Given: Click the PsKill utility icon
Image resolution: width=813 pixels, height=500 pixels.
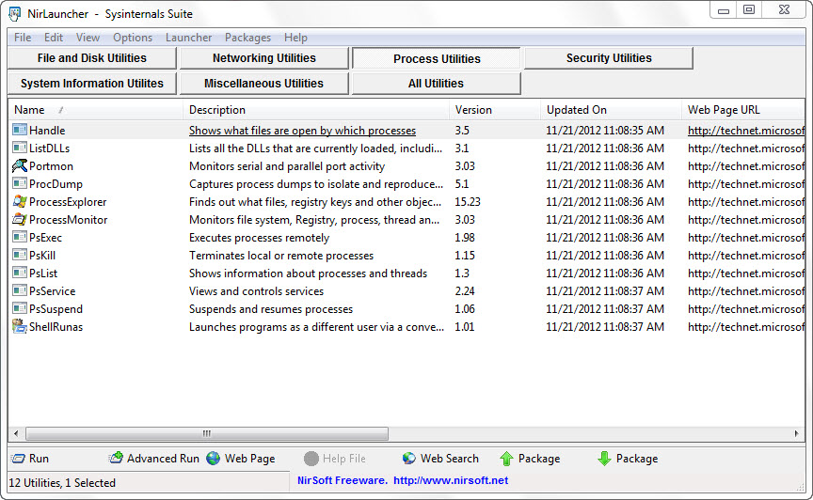Looking at the screenshot, I should click(x=20, y=256).
